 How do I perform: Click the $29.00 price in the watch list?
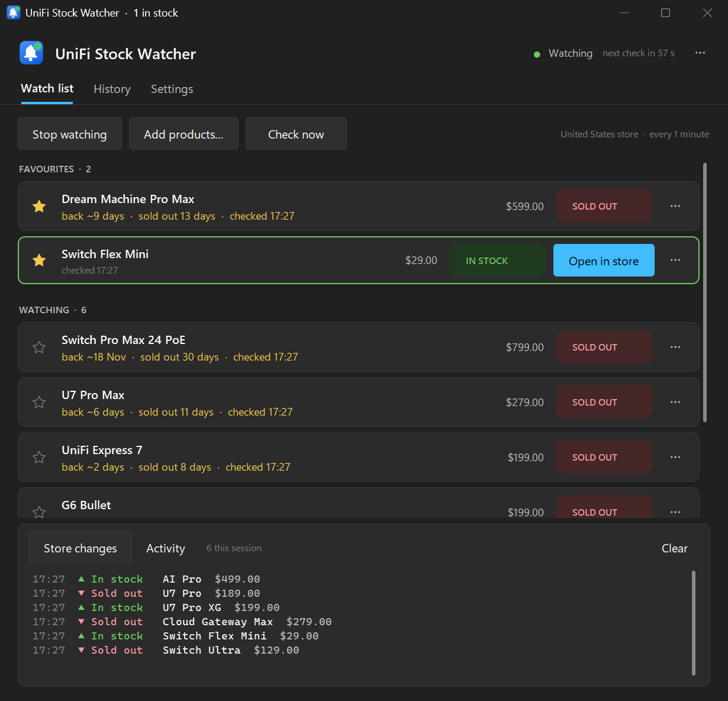click(x=421, y=261)
